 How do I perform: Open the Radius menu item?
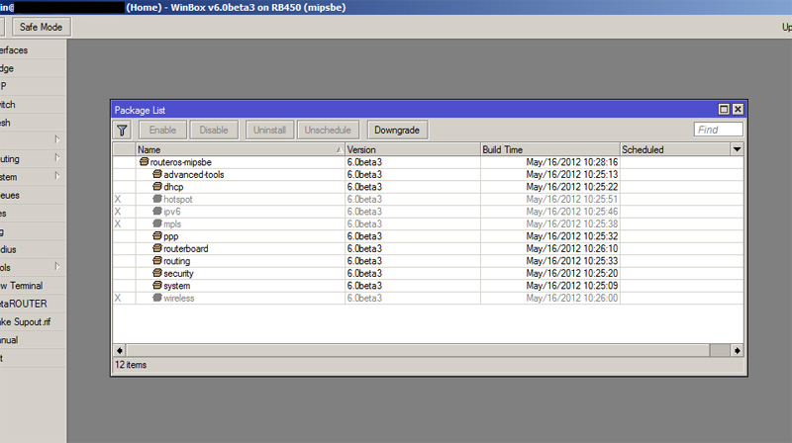(x=33, y=249)
